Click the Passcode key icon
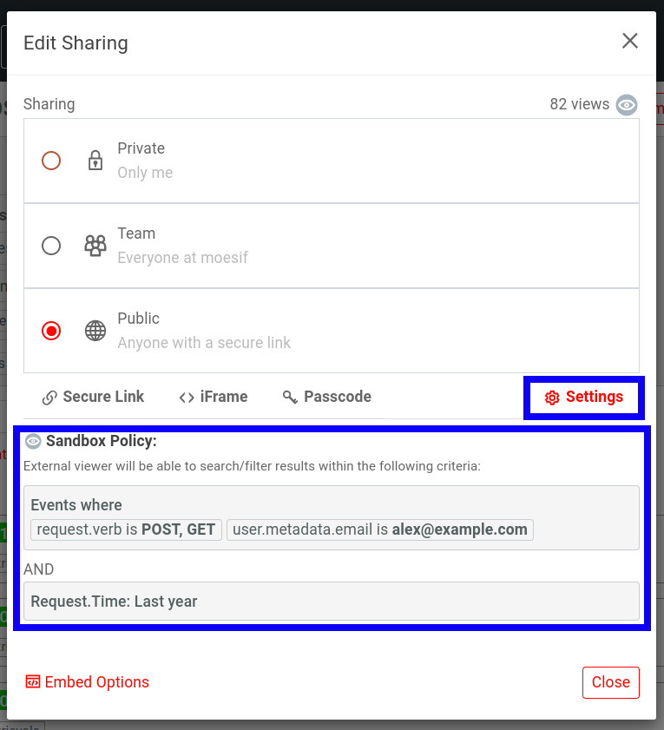 290,397
